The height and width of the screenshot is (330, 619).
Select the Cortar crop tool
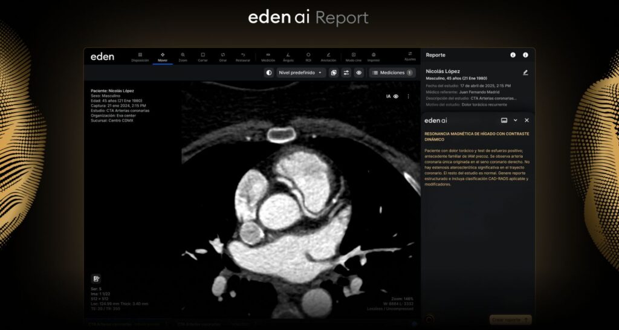pos(203,57)
